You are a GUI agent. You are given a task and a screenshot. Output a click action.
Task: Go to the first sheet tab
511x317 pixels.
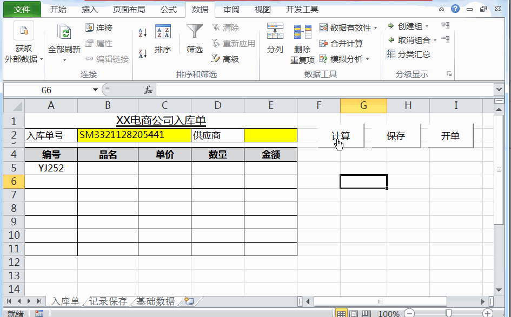9,301
